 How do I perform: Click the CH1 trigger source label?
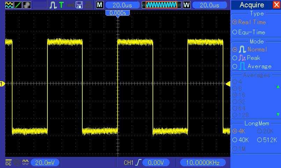tap(128, 163)
